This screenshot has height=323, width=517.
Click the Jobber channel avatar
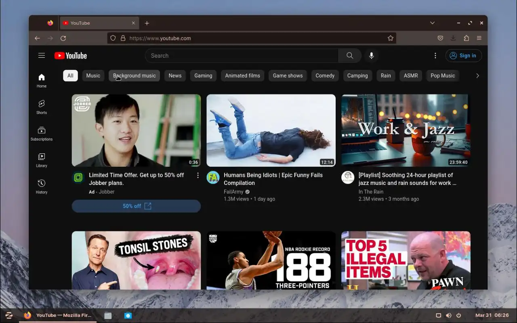[x=78, y=177]
